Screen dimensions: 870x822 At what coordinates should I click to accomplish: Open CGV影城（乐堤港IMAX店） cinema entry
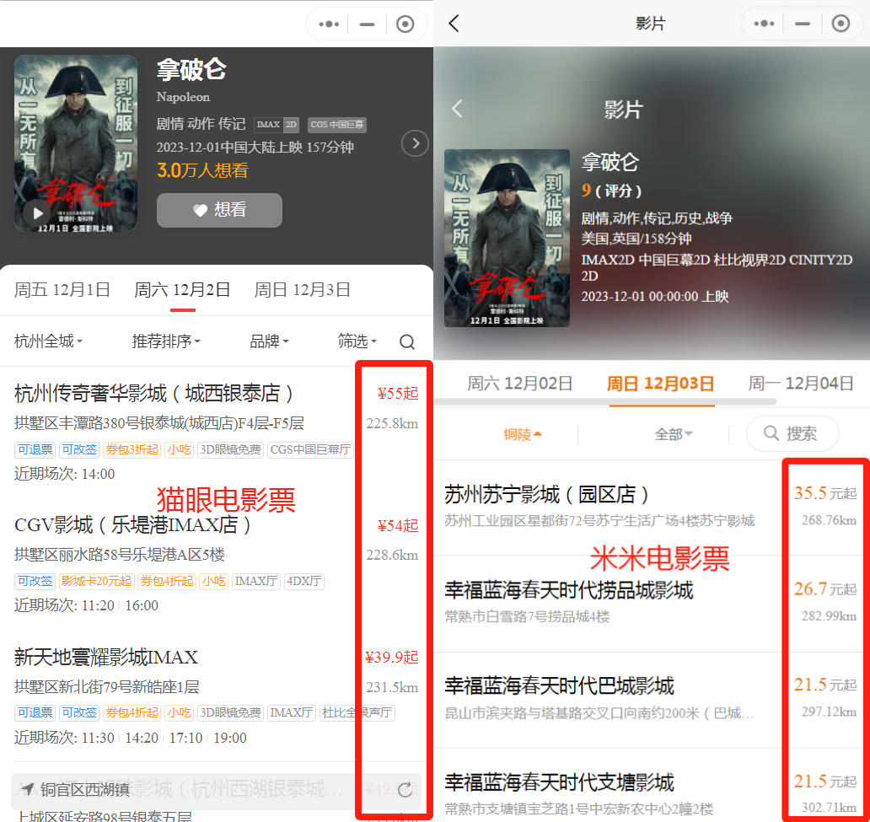pos(133,525)
